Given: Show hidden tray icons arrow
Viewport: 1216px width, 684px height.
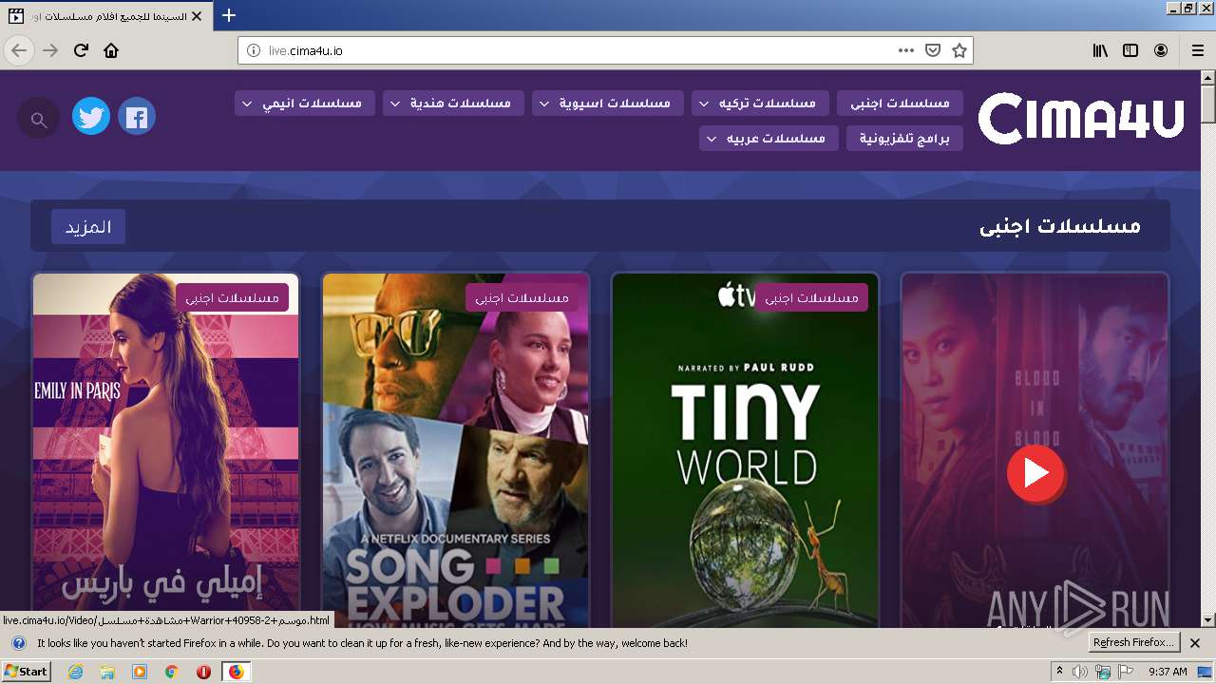Looking at the screenshot, I should tap(1059, 672).
